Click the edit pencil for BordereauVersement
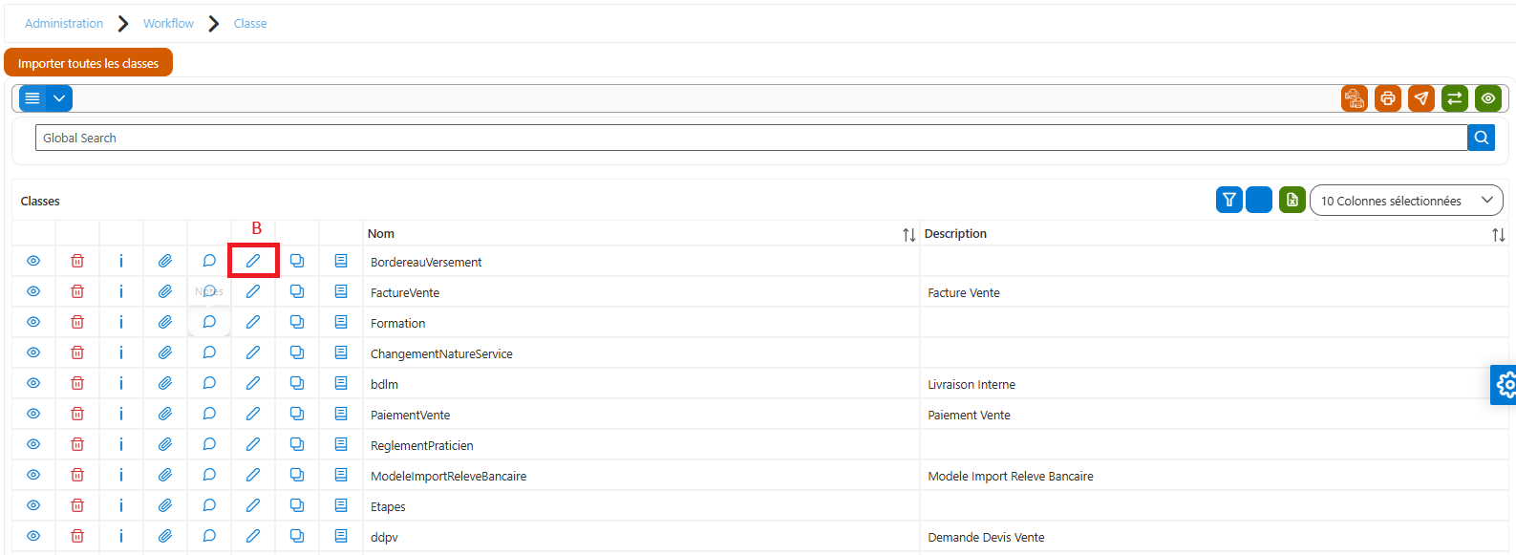Screen dimensions: 1516x555 [x=253, y=261]
